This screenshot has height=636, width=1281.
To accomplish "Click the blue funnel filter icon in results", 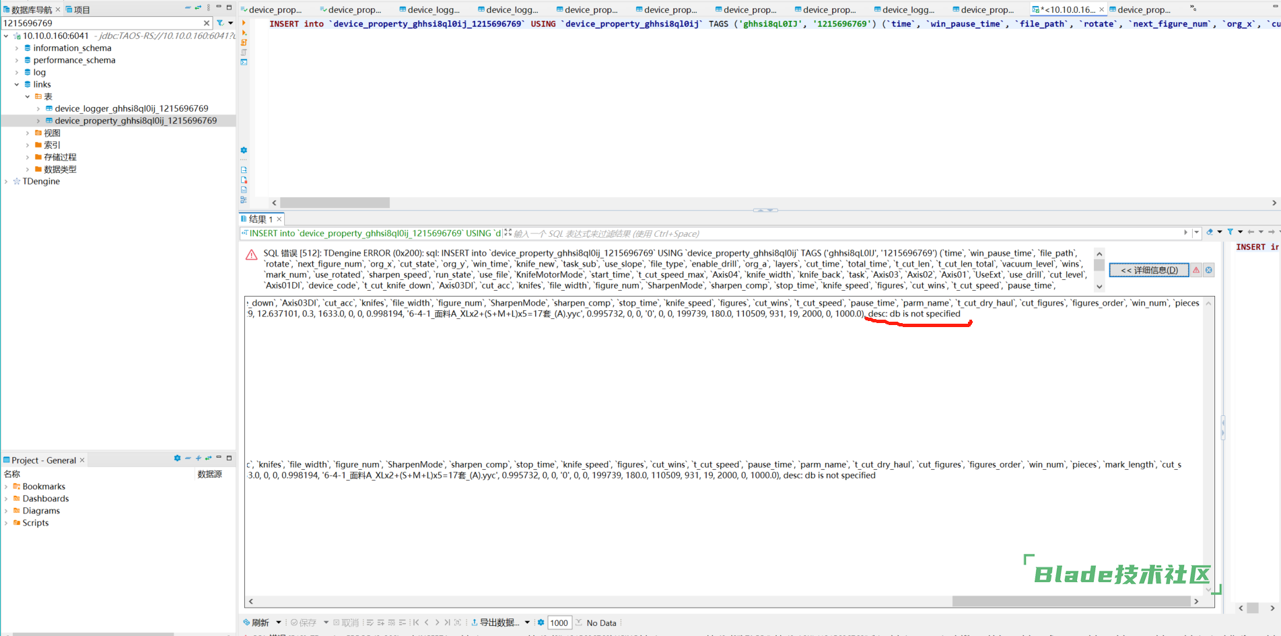I will pyautogui.click(x=1230, y=232).
